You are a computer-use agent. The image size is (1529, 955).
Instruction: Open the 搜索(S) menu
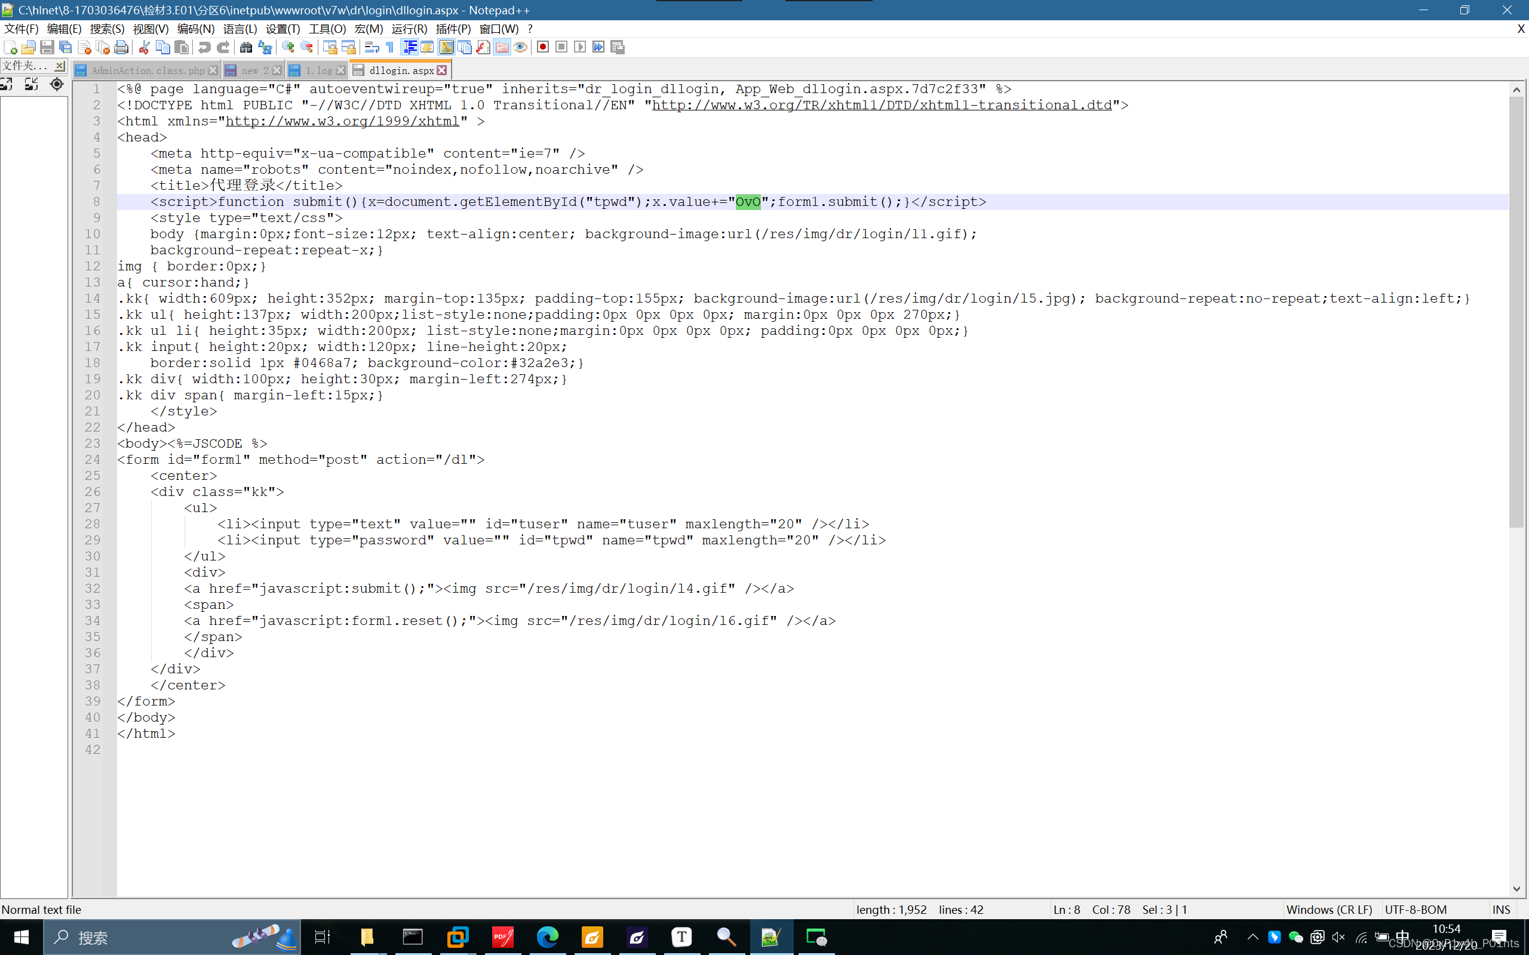click(107, 29)
